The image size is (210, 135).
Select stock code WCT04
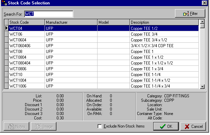(16, 28)
